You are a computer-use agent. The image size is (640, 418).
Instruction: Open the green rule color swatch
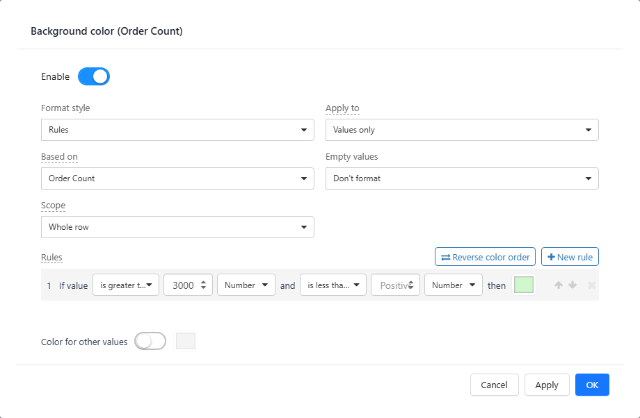pos(524,285)
